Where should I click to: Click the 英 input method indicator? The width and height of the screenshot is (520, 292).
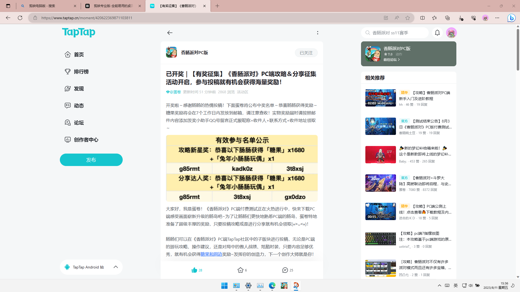click(456, 286)
